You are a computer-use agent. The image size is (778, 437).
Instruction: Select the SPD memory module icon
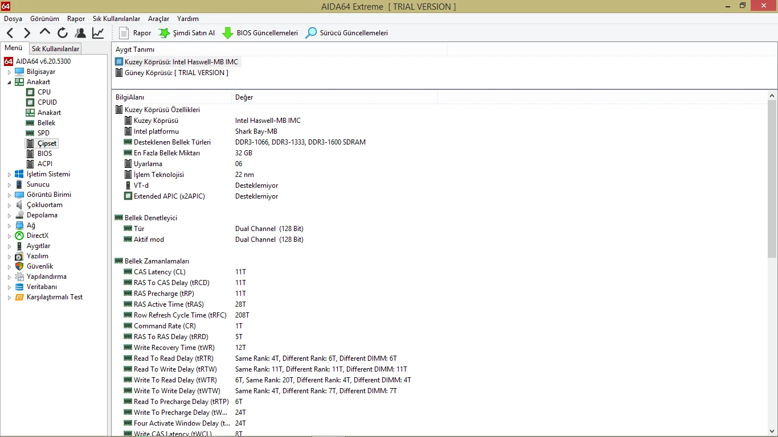[30, 133]
